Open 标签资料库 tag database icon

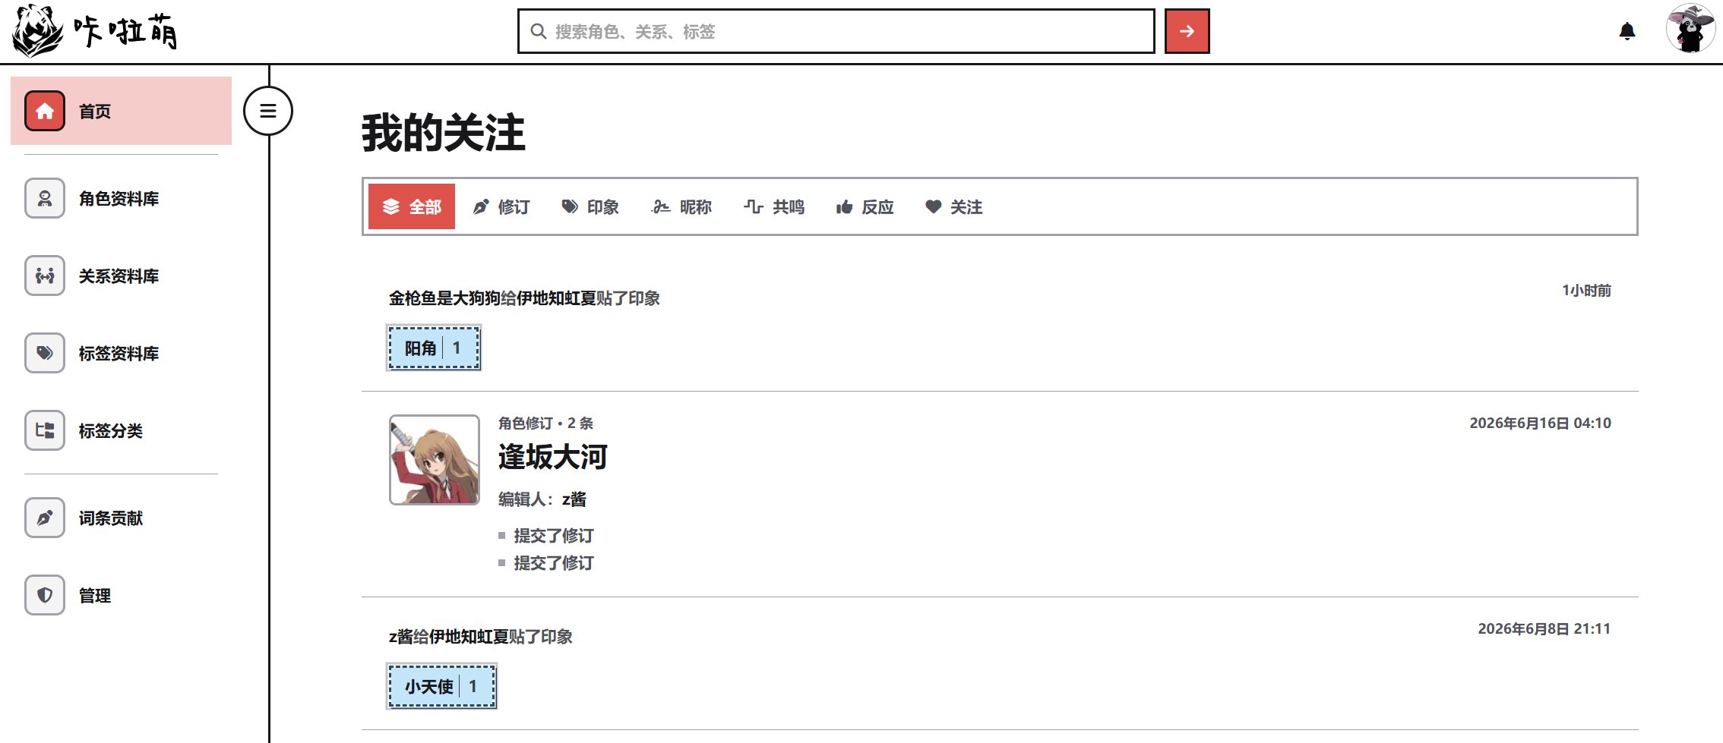pos(45,353)
